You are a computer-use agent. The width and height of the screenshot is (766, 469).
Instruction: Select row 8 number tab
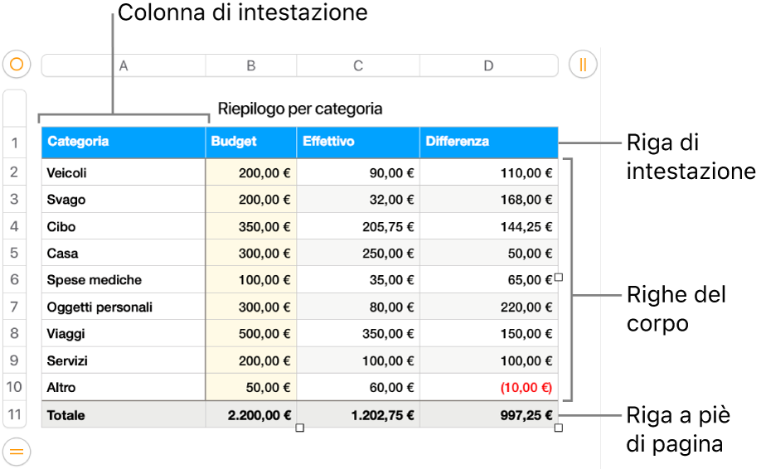[15, 333]
